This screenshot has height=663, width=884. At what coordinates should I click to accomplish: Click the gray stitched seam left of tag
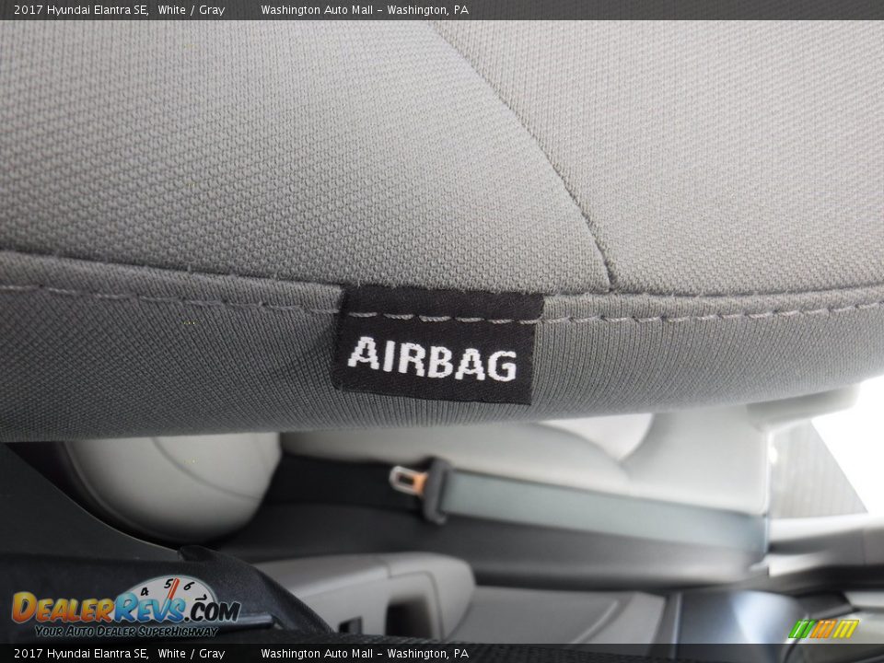(166, 298)
